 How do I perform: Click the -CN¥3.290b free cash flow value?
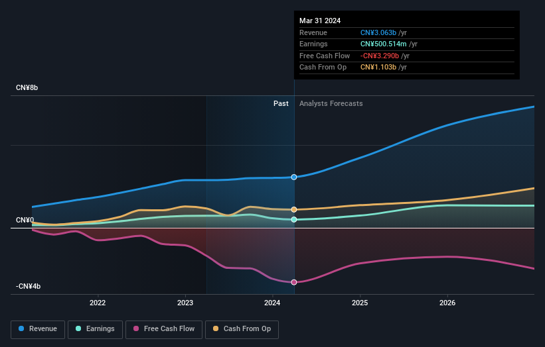click(x=380, y=56)
